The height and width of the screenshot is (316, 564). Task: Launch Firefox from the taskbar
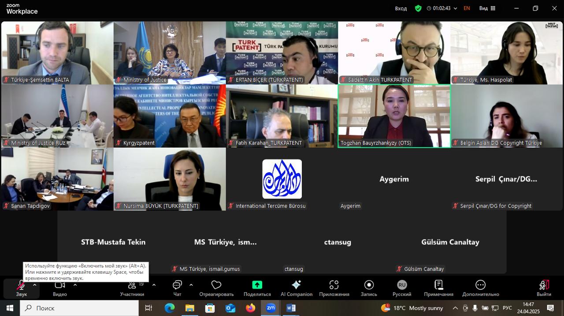point(250,308)
